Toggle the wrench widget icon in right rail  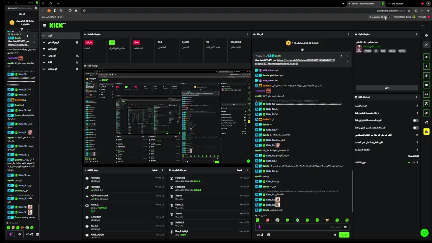427,113
